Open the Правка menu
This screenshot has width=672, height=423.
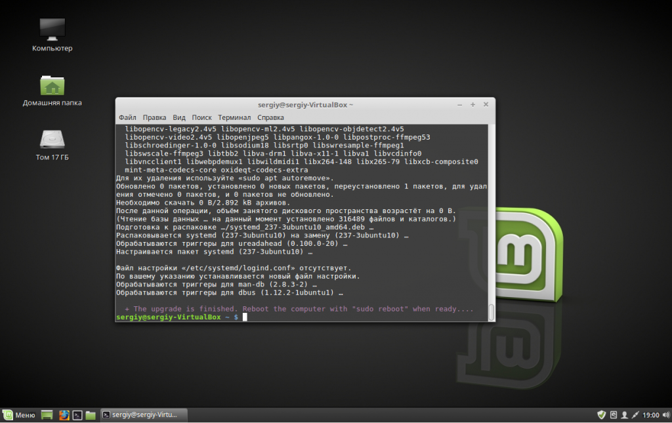coord(154,117)
